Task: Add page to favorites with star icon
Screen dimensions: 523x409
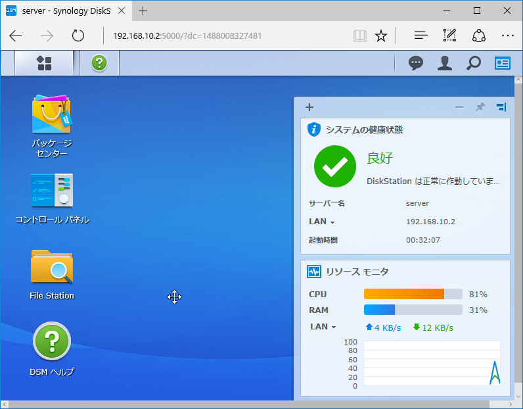Action: tap(381, 36)
